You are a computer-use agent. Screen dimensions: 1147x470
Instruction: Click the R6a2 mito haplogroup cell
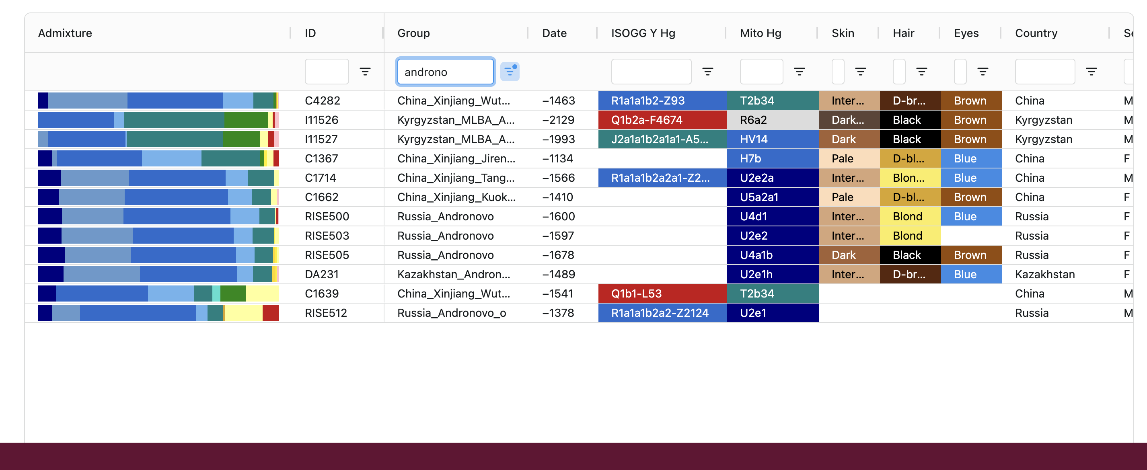pyautogui.click(x=773, y=120)
